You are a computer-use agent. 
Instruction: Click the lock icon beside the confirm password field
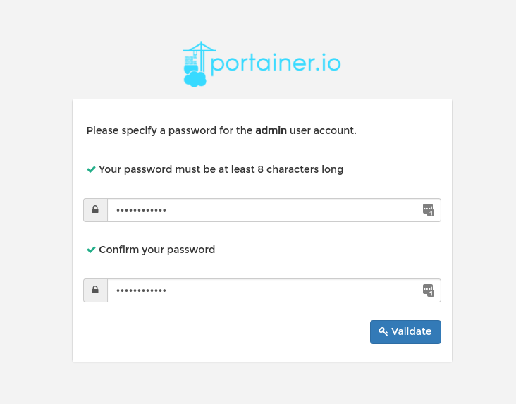click(x=95, y=290)
